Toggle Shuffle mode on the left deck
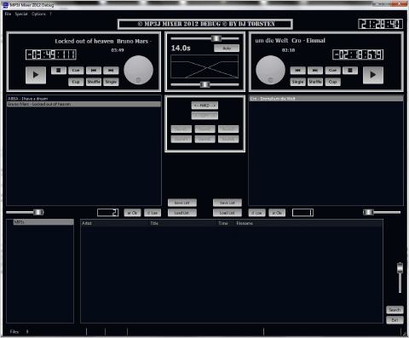Viewport: 409px width, 338px height. (94, 82)
